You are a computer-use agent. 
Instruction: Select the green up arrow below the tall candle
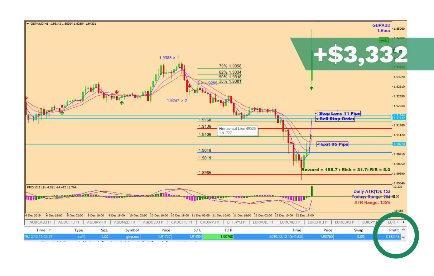coord(311,88)
